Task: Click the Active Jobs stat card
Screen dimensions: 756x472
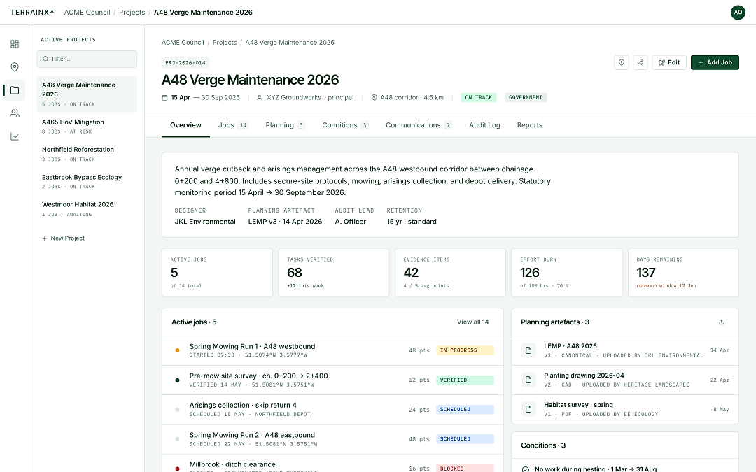Action: (x=217, y=273)
